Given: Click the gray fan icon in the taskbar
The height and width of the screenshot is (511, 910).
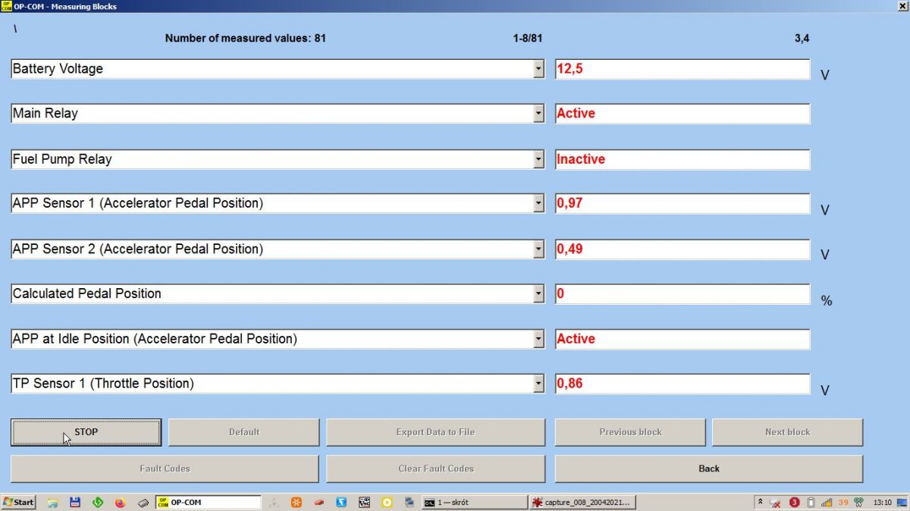Looking at the screenshot, I should point(275,502).
